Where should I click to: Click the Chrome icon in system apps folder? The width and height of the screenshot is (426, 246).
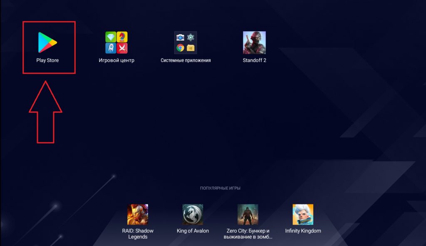[181, 47]
